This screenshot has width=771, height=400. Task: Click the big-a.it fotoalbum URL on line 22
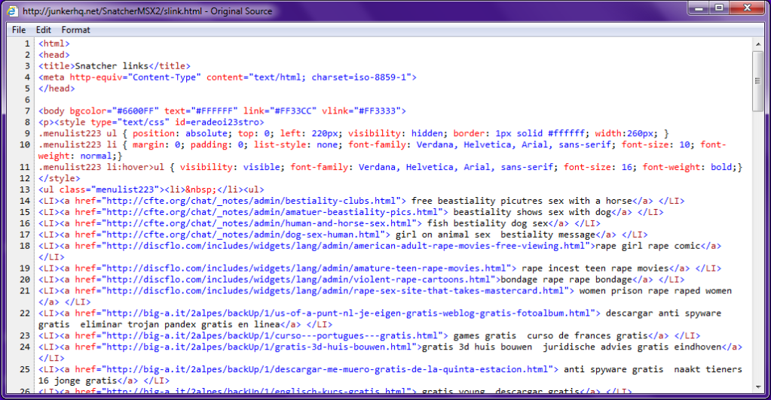pyautogui.click(x=348, y=314)
